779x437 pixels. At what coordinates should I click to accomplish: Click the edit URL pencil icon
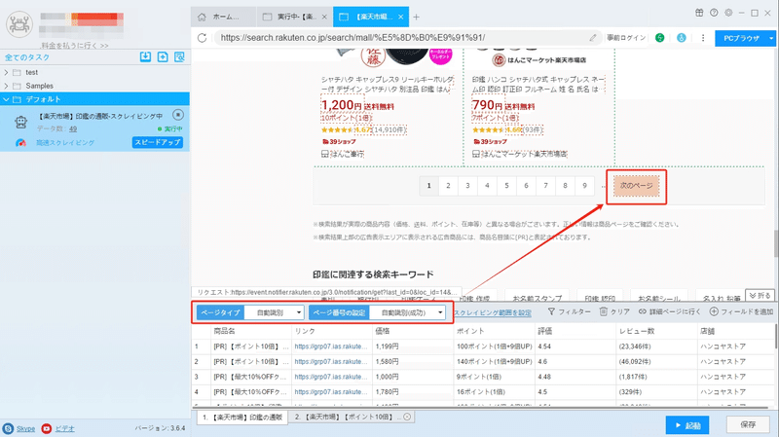(593, 38)
